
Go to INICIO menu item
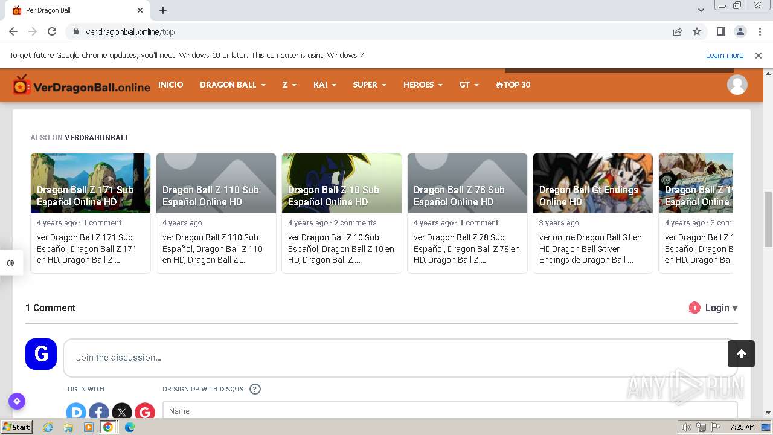[x=171, y=85]
